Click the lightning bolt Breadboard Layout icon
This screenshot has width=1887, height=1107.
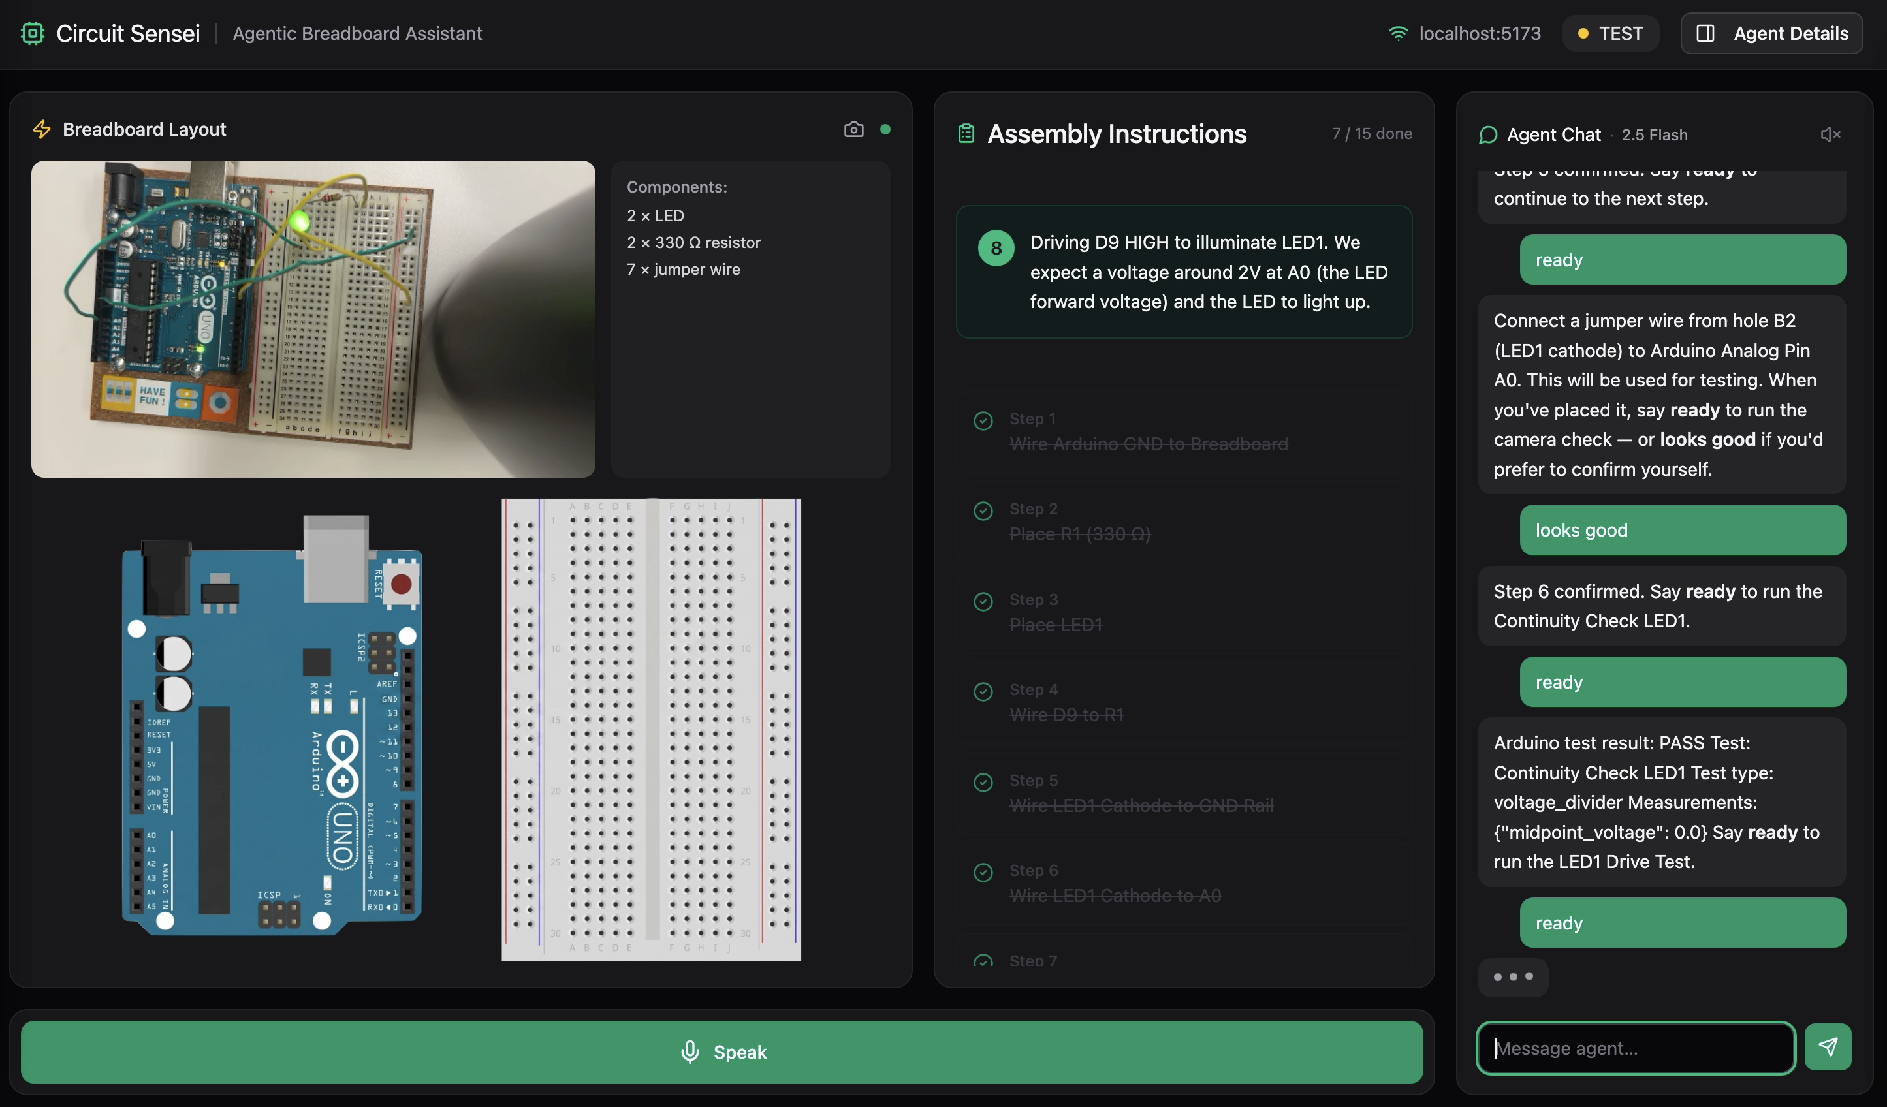[x=42, y=129]
